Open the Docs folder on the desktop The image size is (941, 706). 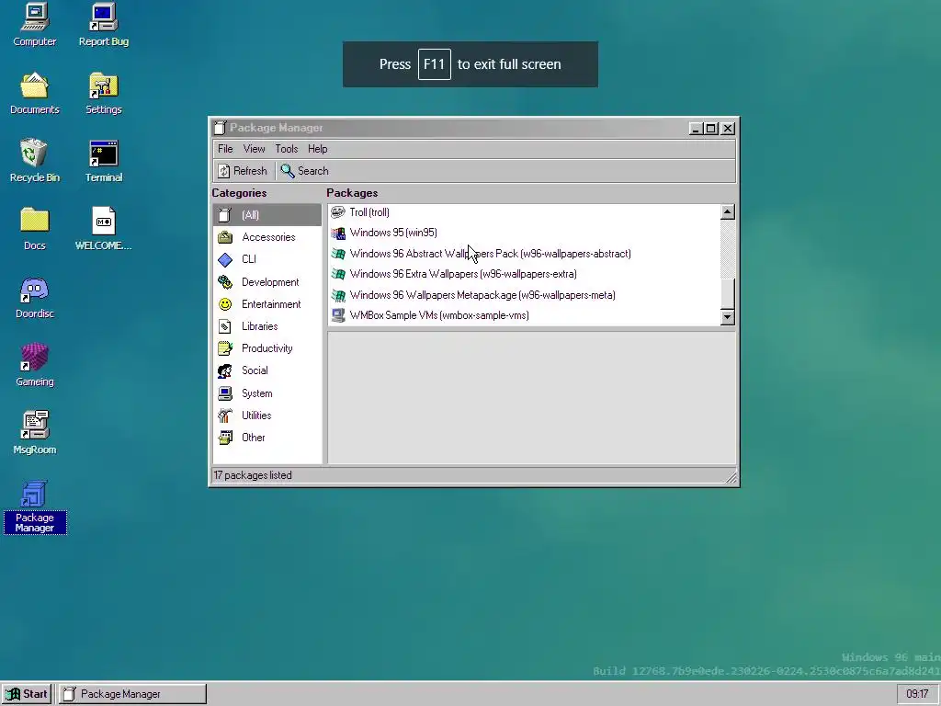[x=34, y=229]
